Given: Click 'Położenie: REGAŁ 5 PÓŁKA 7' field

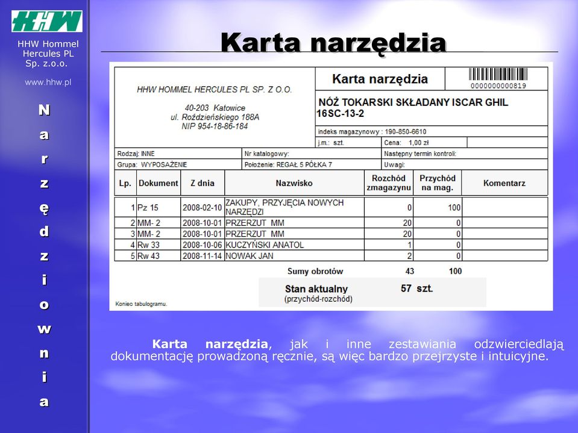Looking at the screenshot, I should click(x=312, y=164).
